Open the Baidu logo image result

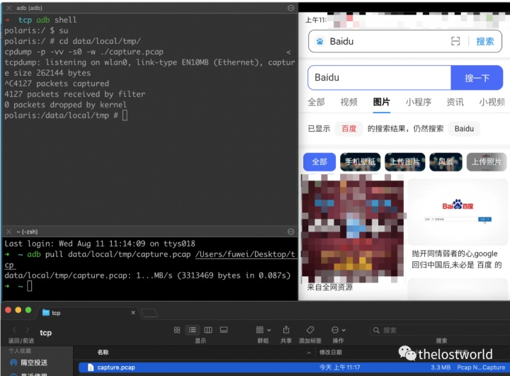click(458, 212)
